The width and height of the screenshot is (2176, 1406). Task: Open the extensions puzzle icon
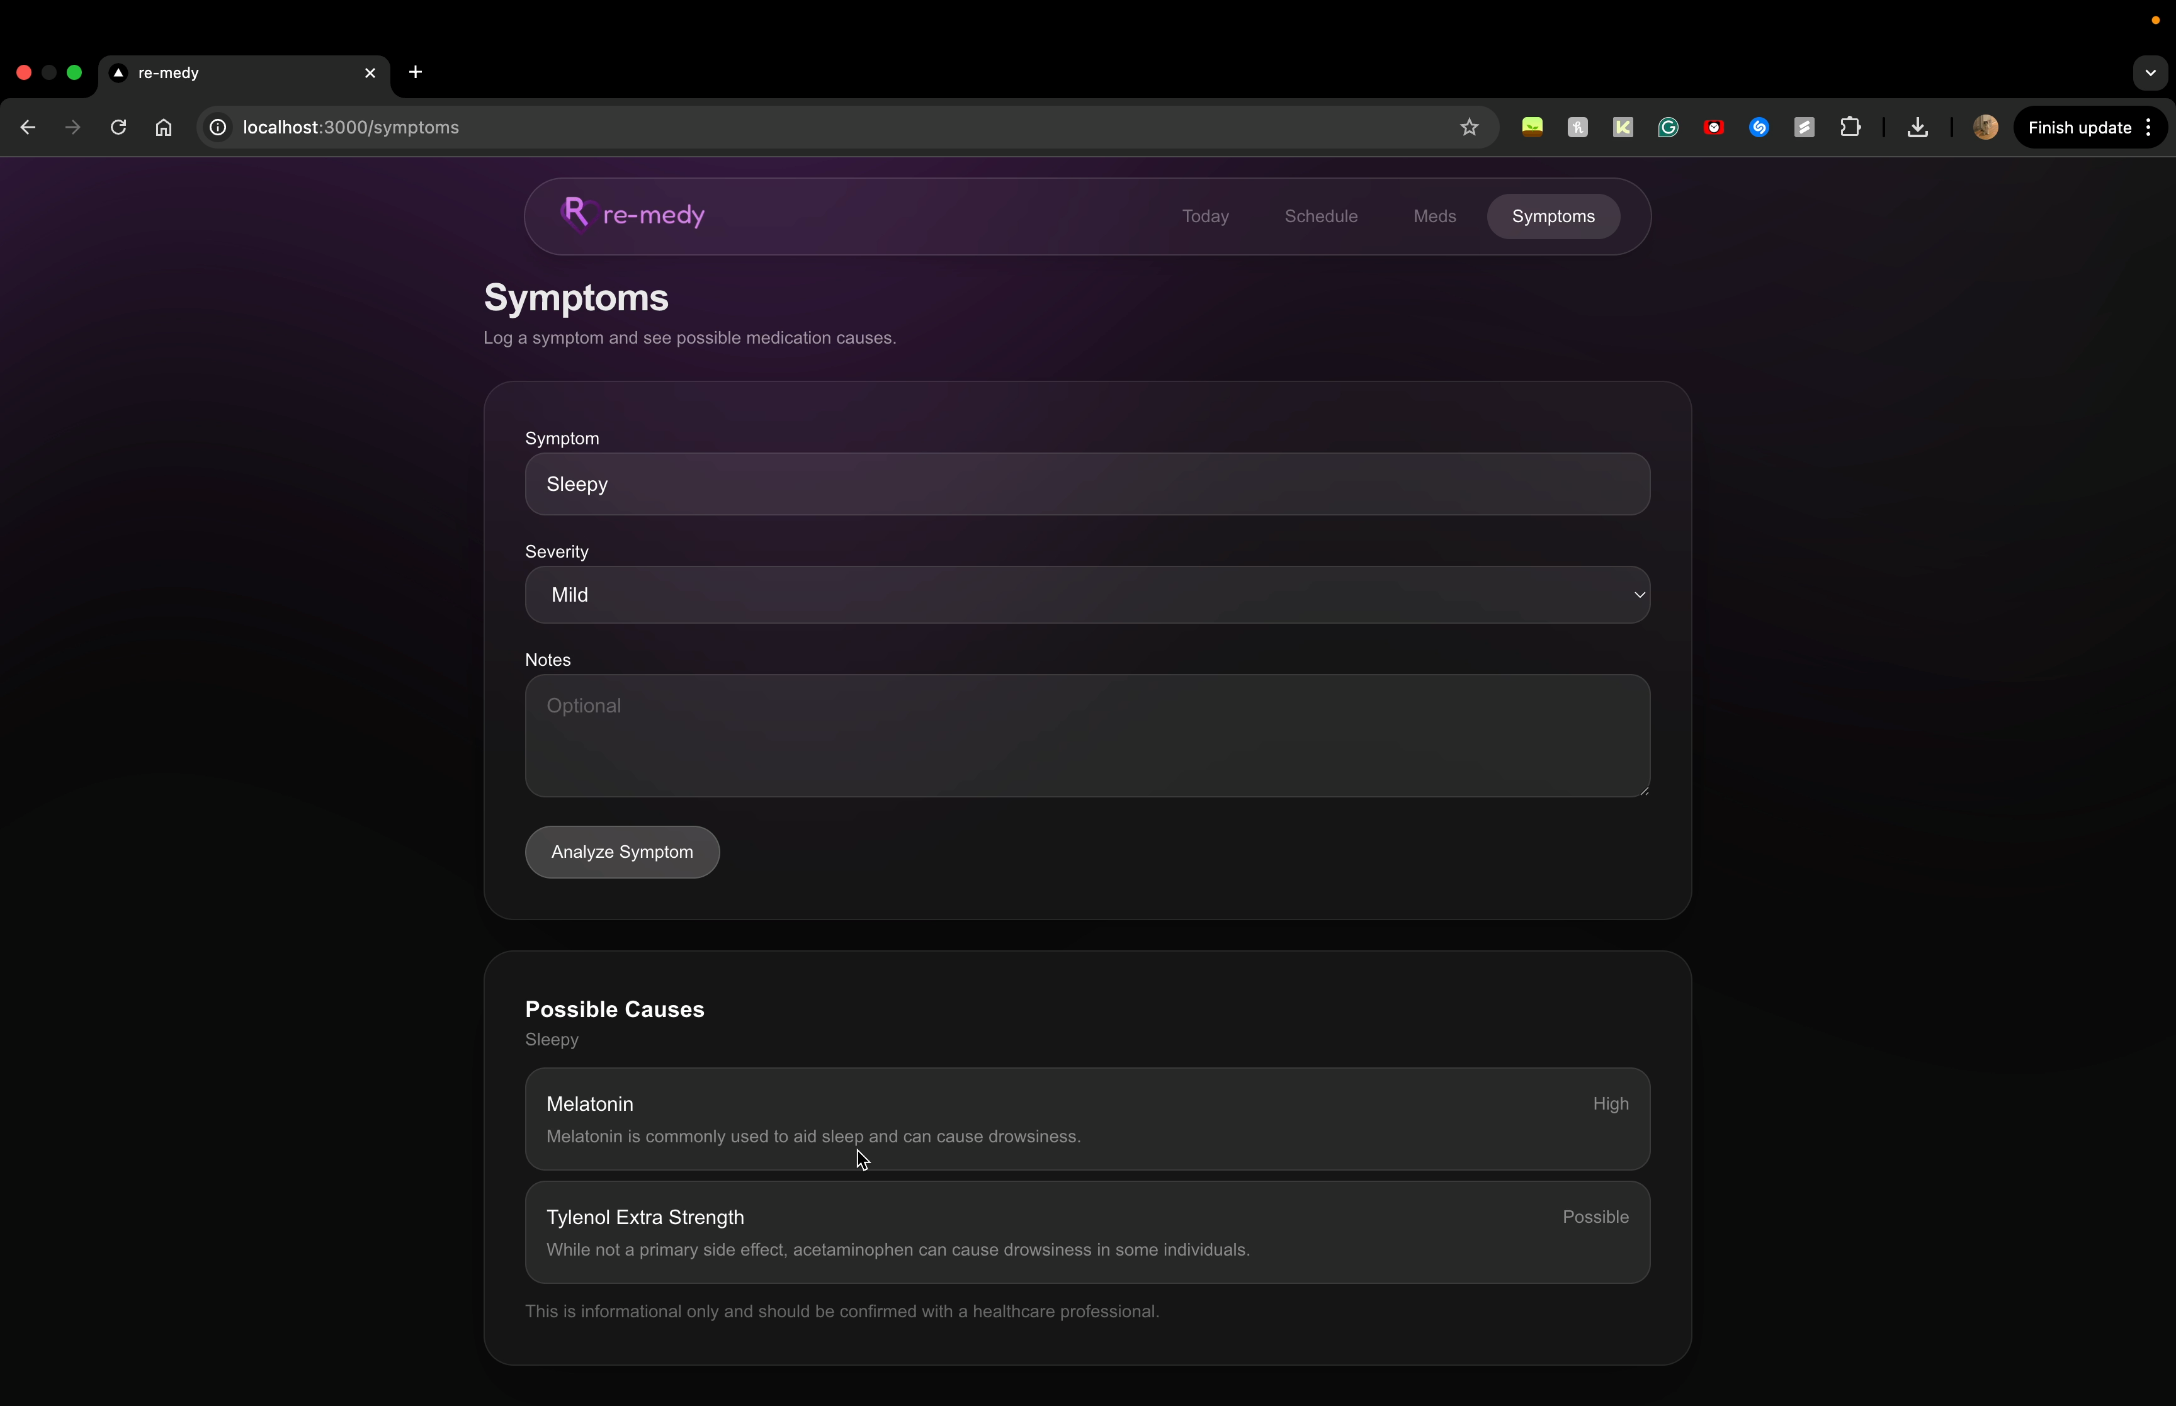pyautogui.click(x=1850, y=128)
